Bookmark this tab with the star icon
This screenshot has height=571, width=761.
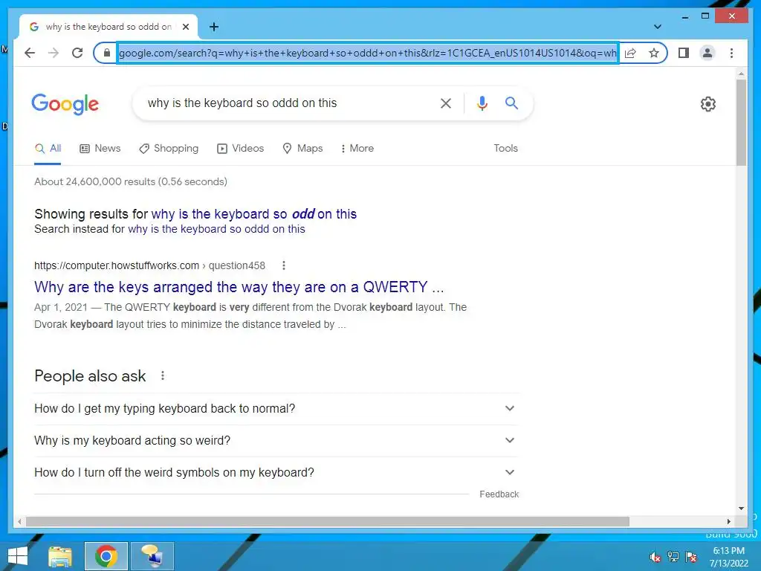pyautogui.click(x=654, y=53)
